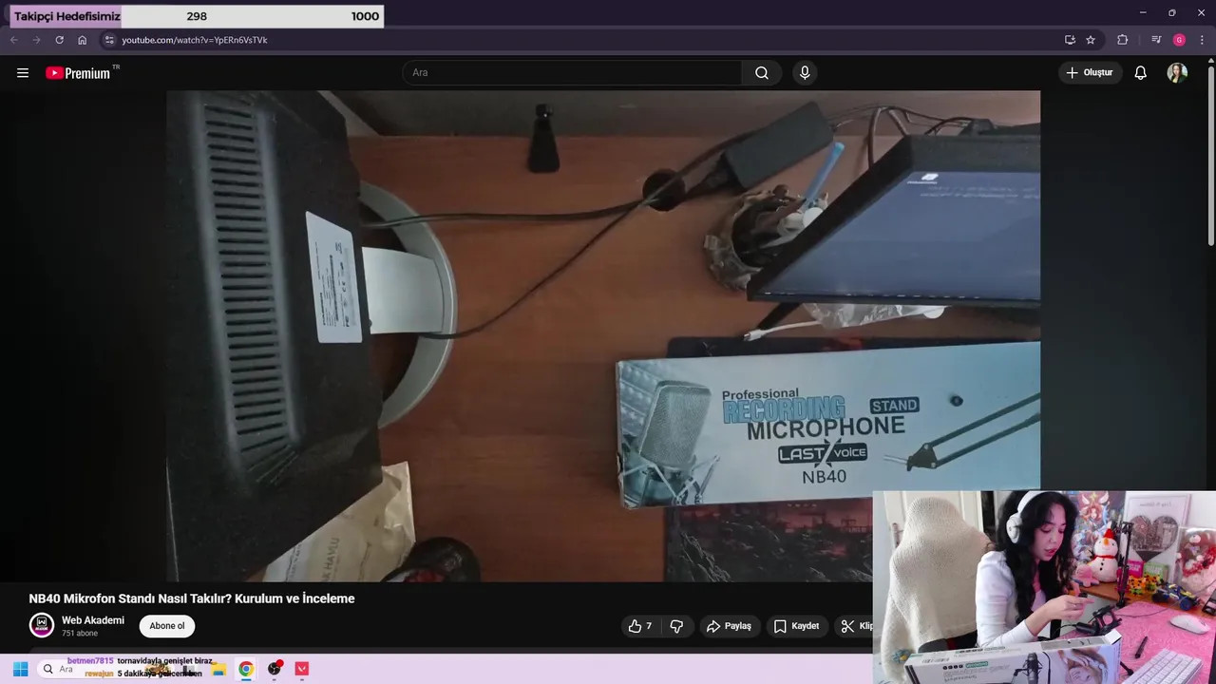
Task: Go to the browser home page
Action: pos(83,40)
